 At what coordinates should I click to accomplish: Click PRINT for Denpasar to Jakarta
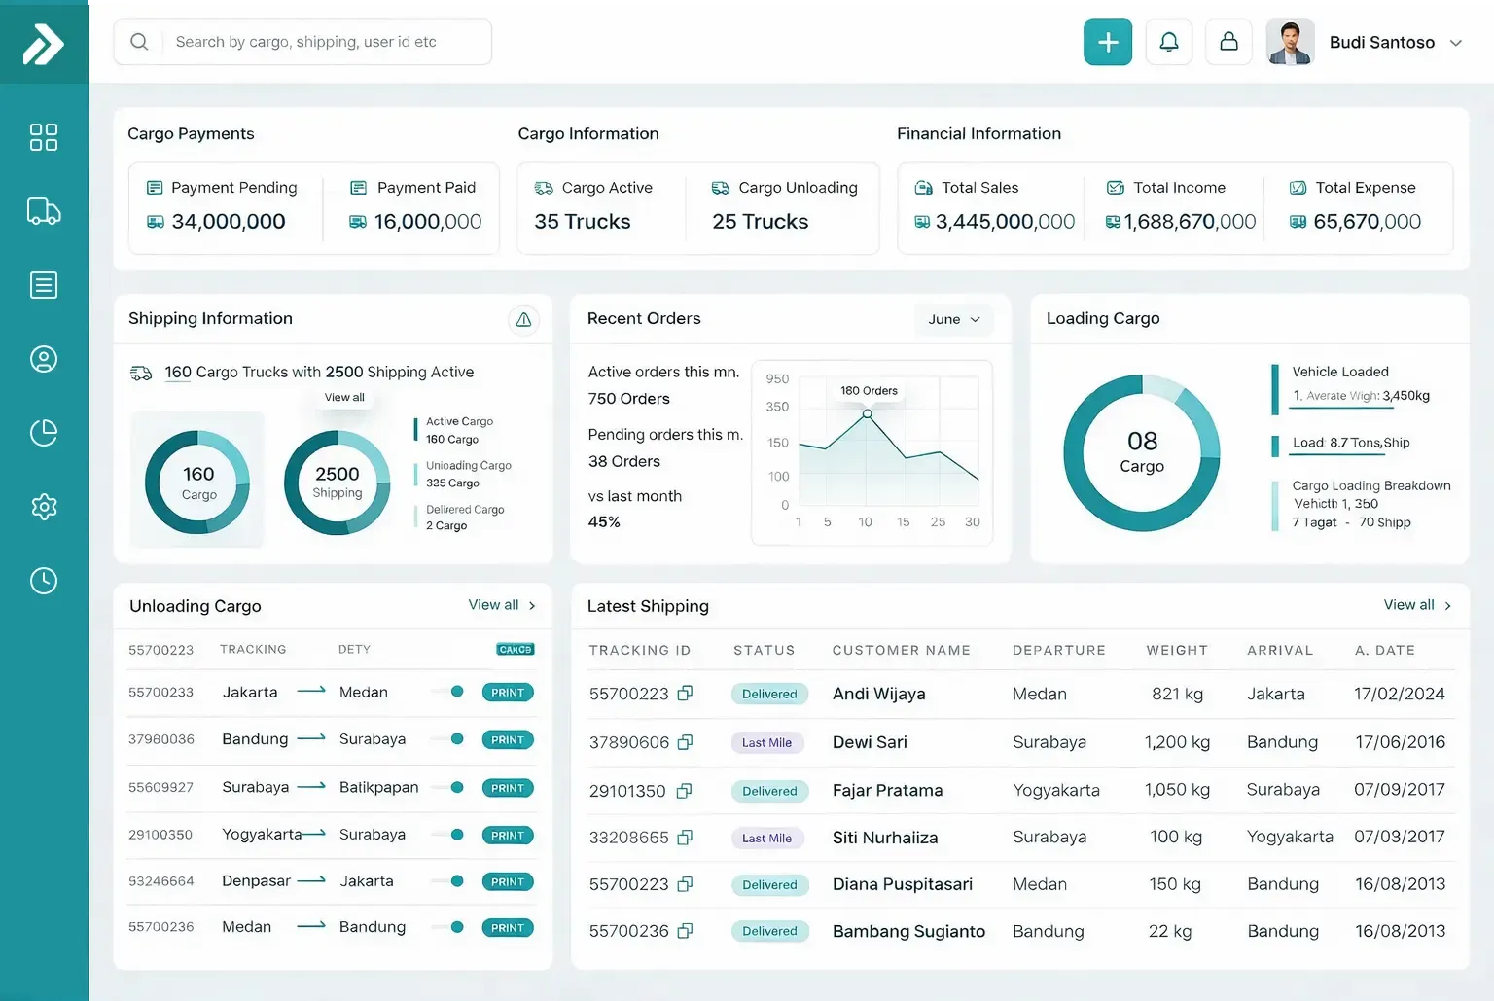point(508,881)
